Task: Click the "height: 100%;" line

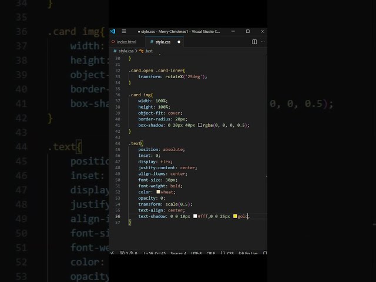Action: click(154, 107)
